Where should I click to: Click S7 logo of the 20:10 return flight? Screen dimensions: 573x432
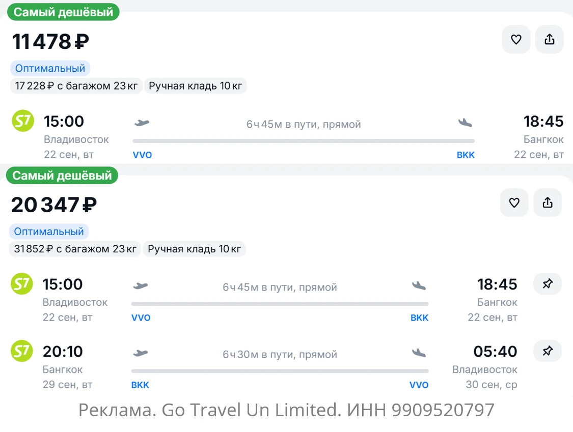click(x=21, y=351)
